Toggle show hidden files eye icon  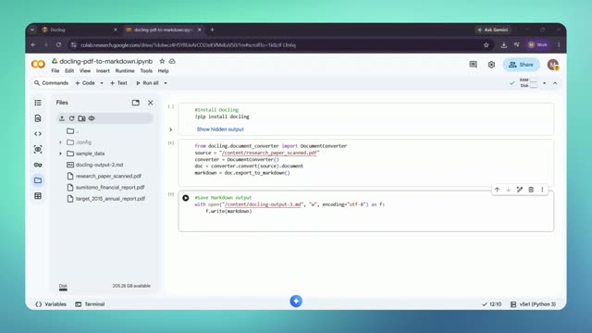(92, 118)
